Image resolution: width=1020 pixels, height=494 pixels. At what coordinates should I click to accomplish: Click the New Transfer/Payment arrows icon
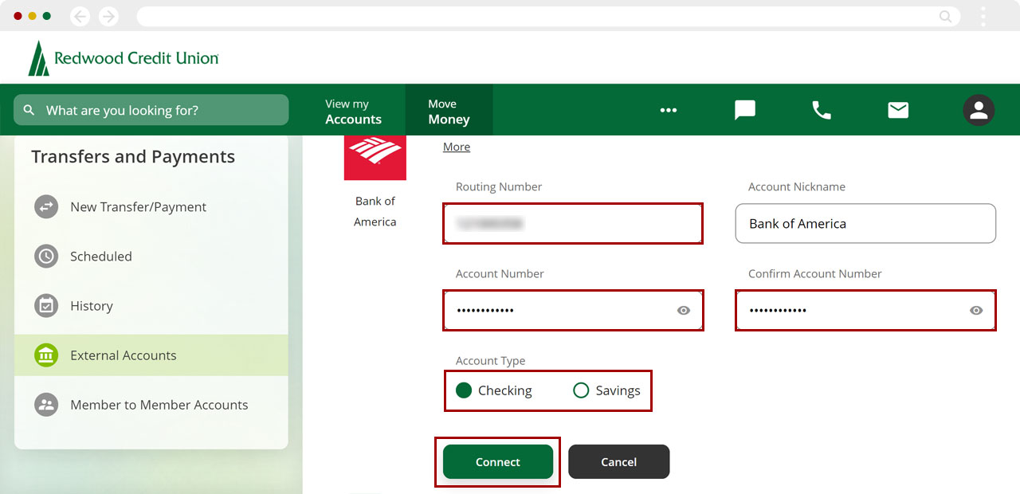pos(46,207)
